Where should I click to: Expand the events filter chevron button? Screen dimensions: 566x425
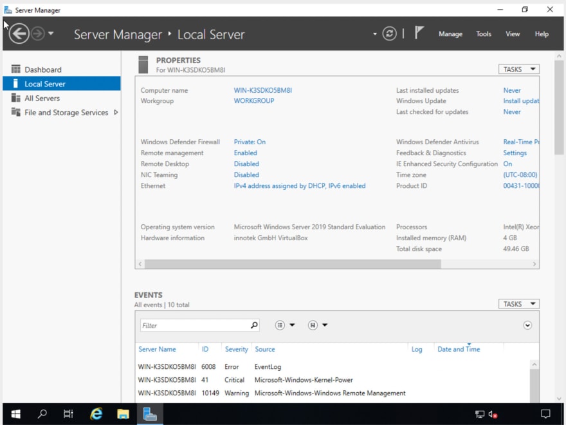(x=527, y=325)
